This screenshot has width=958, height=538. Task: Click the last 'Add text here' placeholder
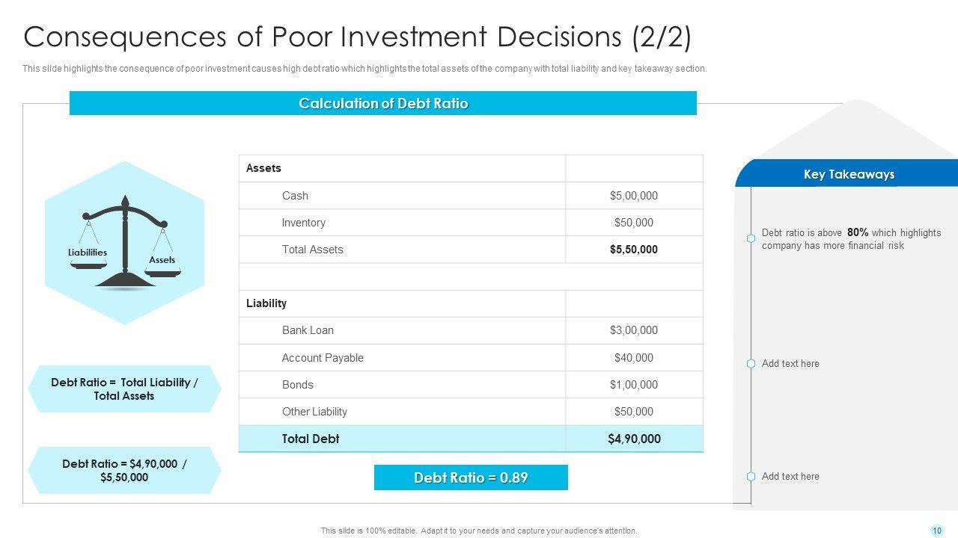tap(790, 477)
